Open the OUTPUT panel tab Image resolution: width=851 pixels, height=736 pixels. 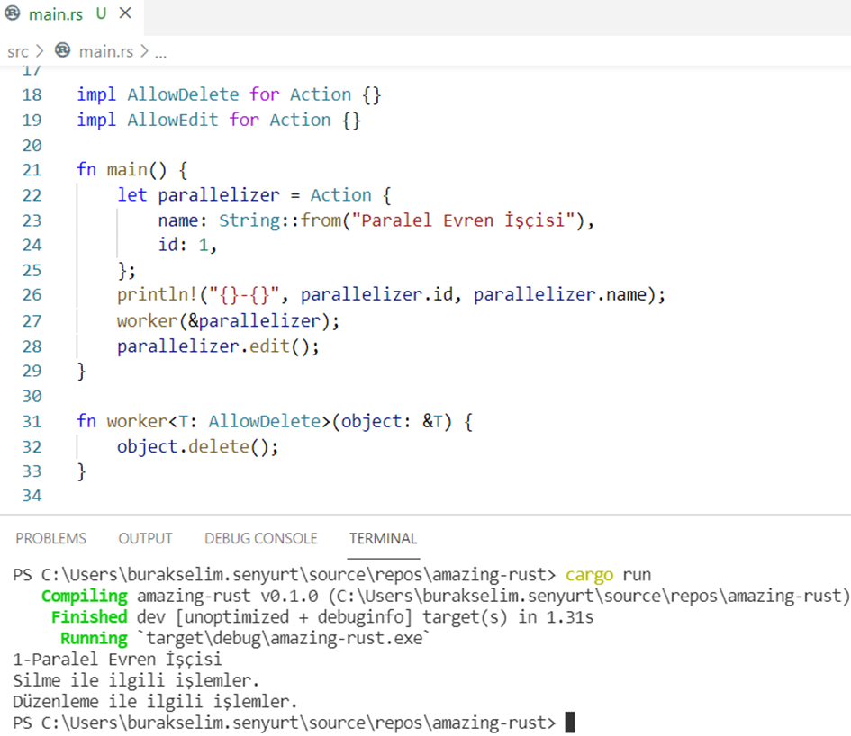pyautogui.click(x=145, y=538)
